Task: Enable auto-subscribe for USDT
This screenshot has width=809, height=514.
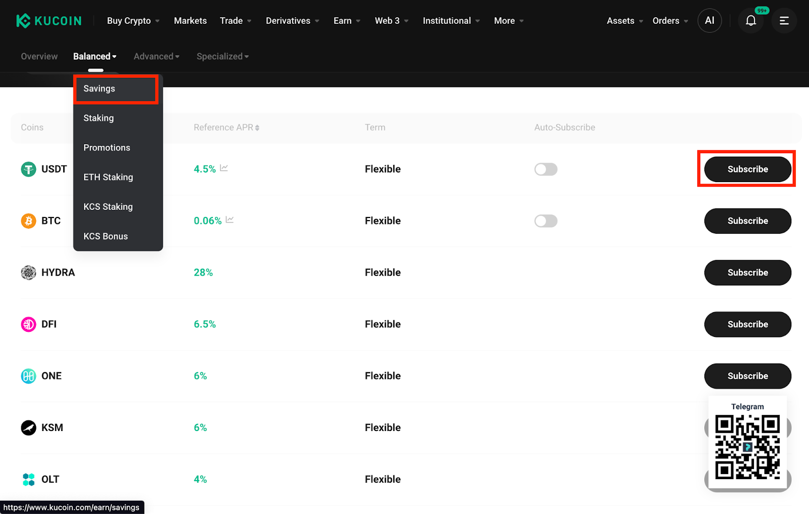Action: tap(546, 169)
